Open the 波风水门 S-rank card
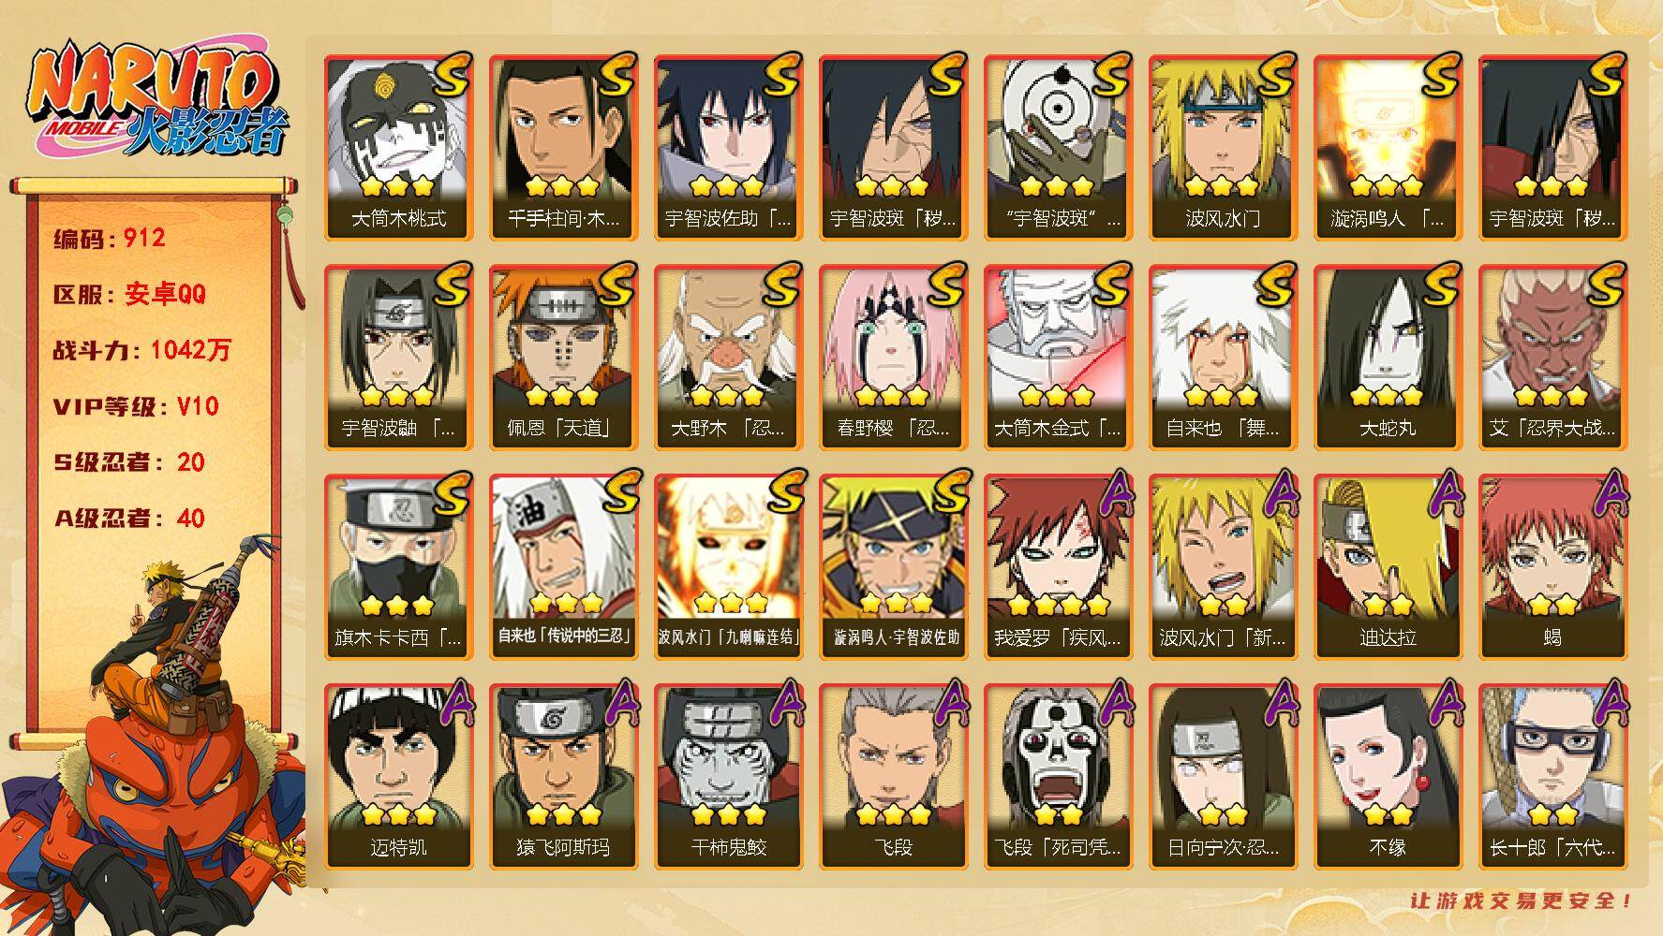1663x936 pixels. point(1223,147)
